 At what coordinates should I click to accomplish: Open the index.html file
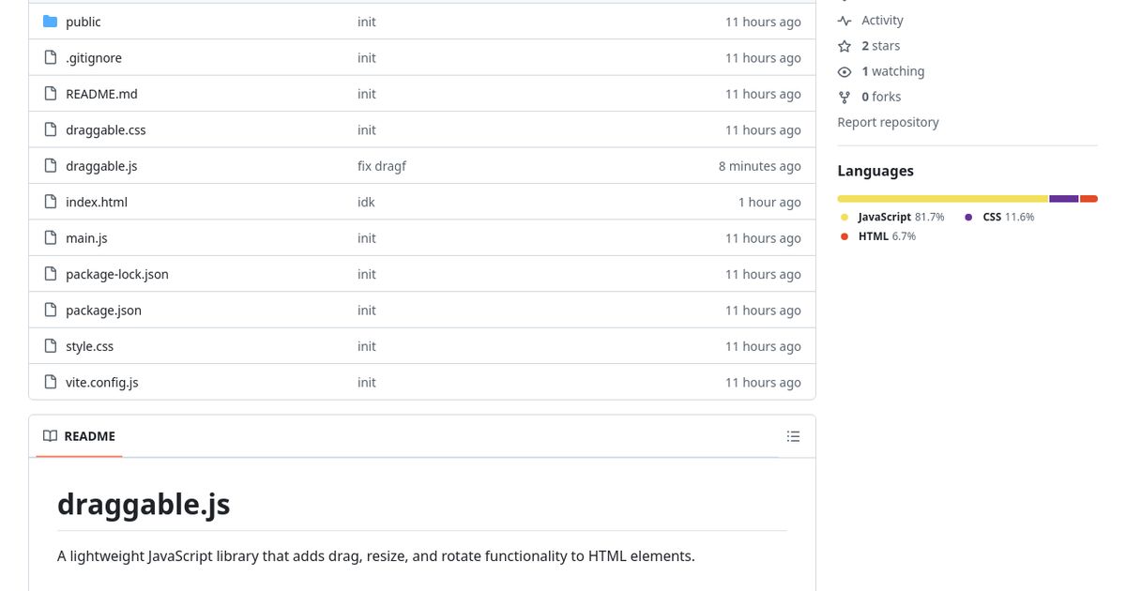97,202
